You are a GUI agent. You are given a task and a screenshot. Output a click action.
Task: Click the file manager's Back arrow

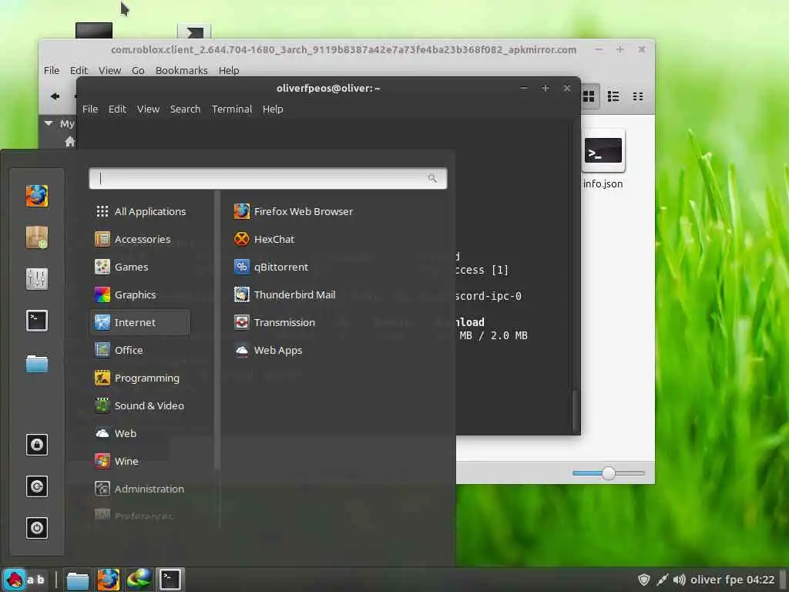[x=55, y=96]
